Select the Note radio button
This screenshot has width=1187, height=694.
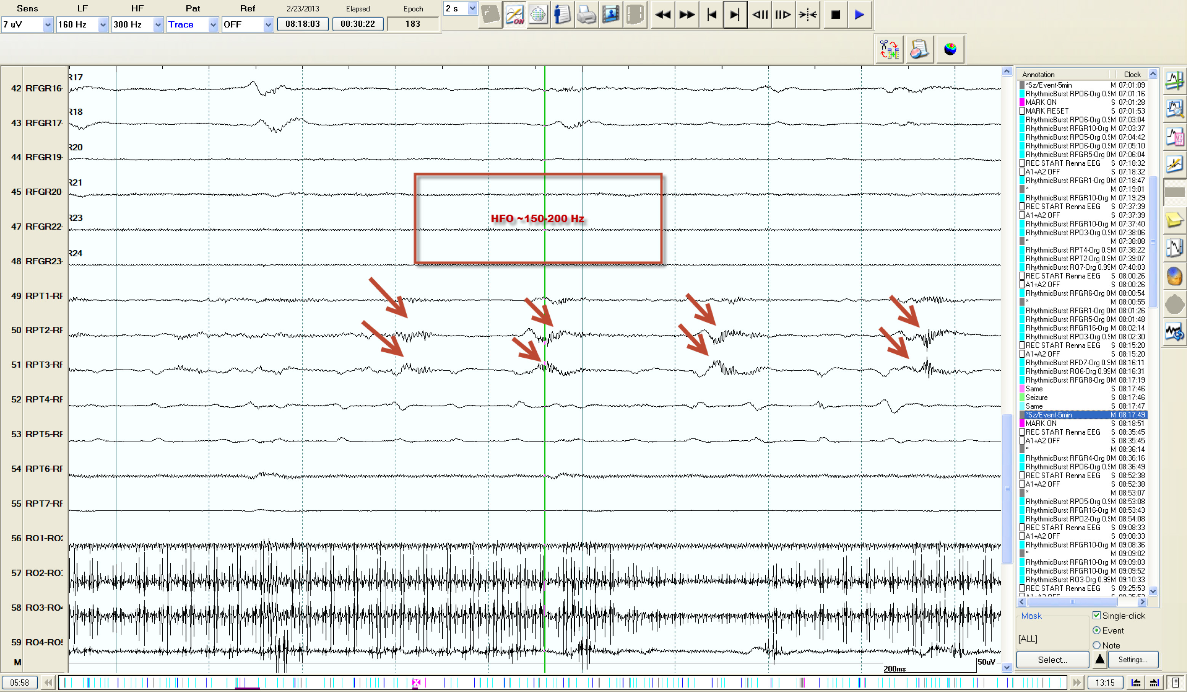[x=1097, y=646]
